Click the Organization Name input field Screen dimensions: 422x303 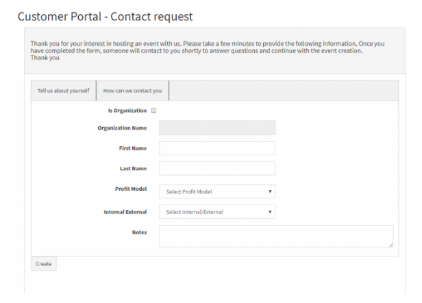217,128
